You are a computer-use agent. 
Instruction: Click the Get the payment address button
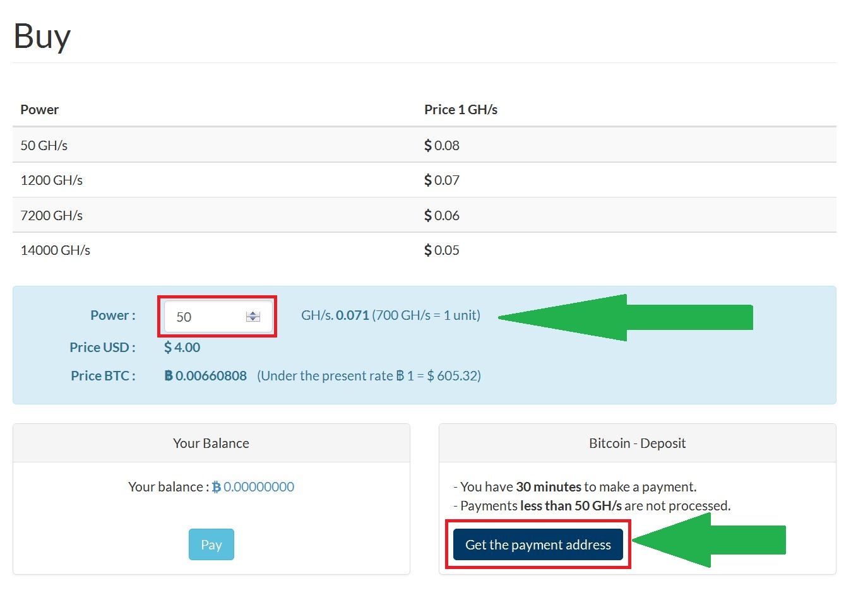pyautogui.click(x=538, y=544)
